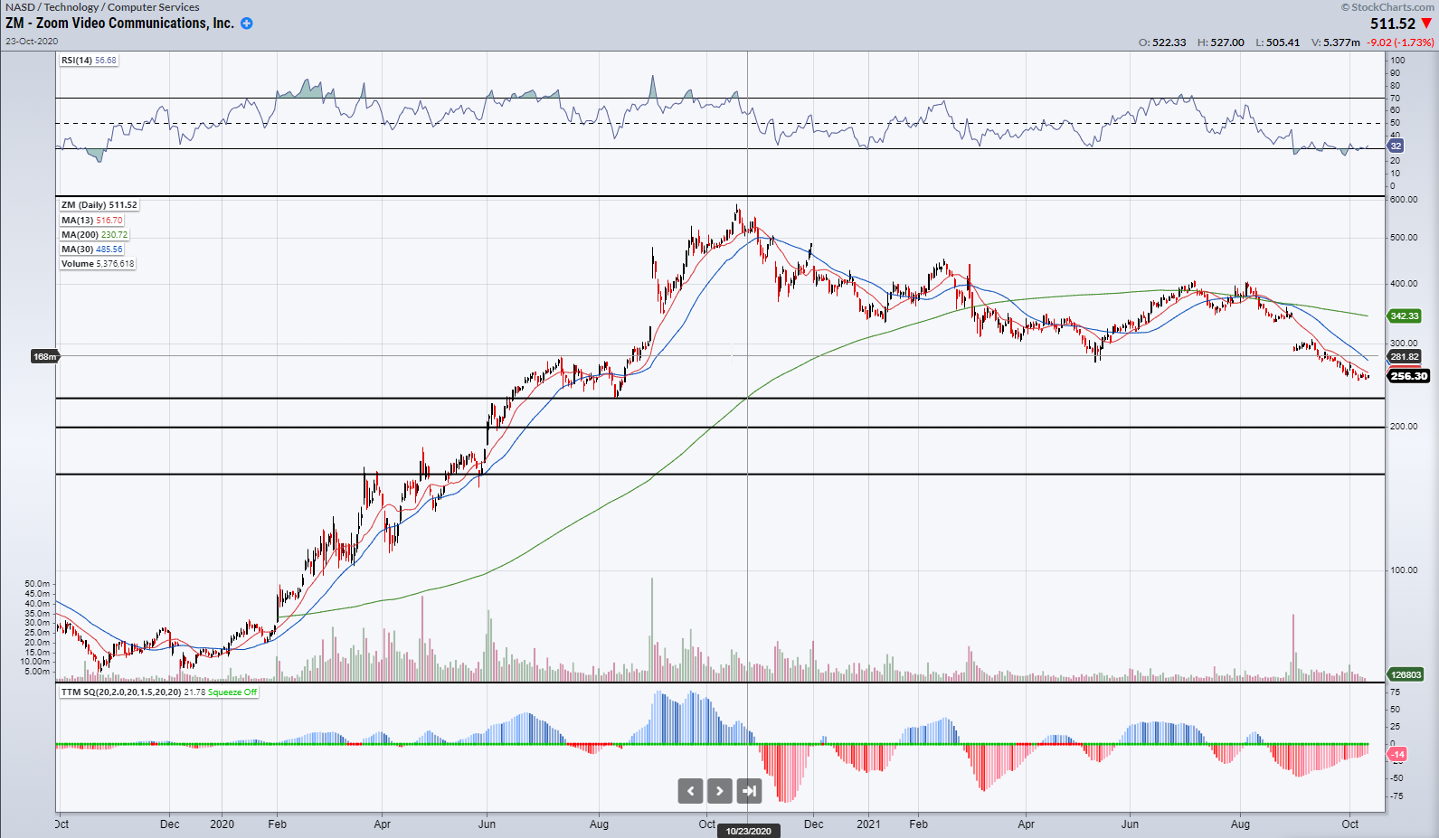Select the MA(200) legend label

95,234
